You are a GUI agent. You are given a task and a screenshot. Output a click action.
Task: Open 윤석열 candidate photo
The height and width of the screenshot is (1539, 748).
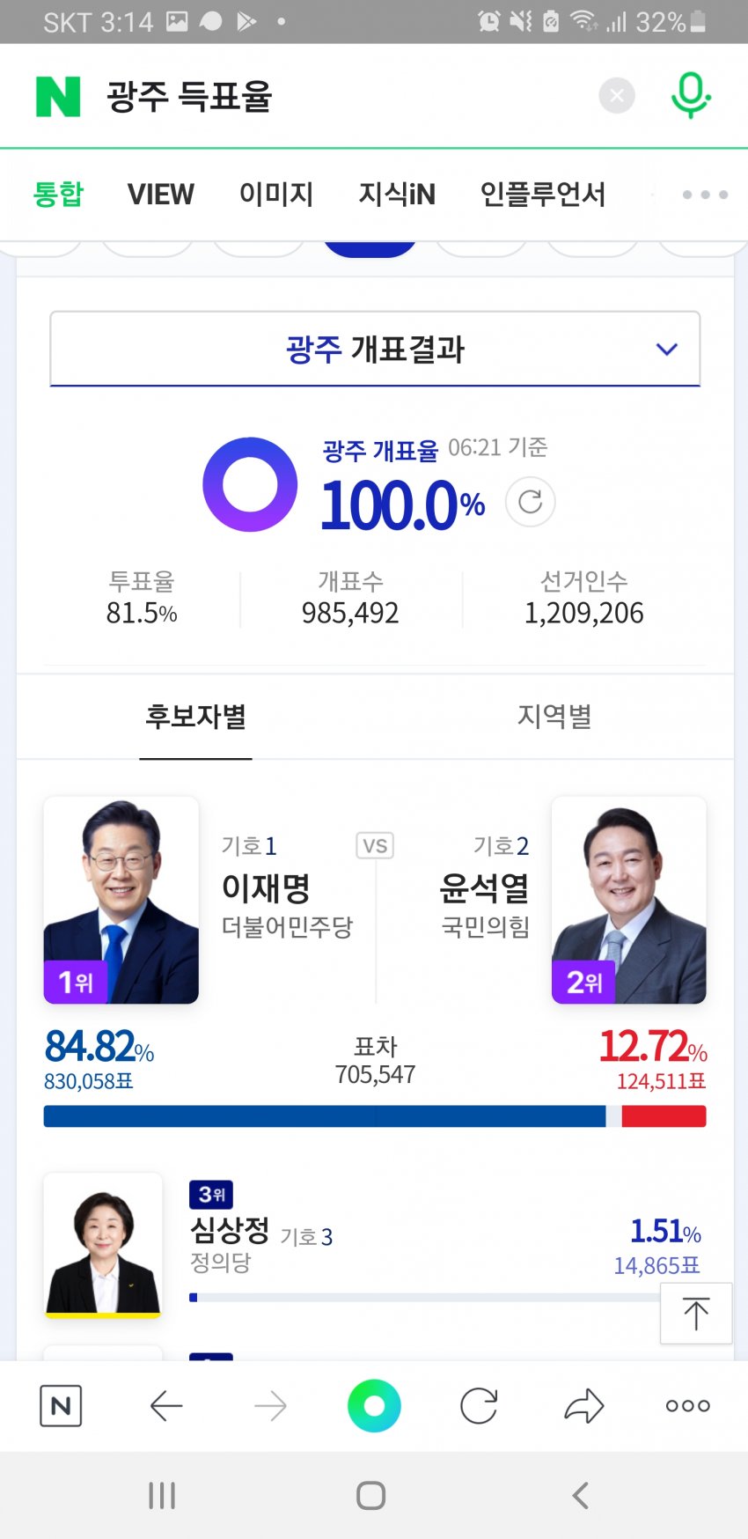(x=628, y=900)
